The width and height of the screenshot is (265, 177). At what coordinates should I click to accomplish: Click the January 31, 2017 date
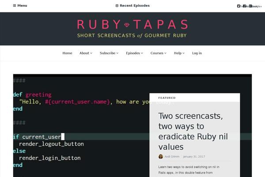coord(194,157)
